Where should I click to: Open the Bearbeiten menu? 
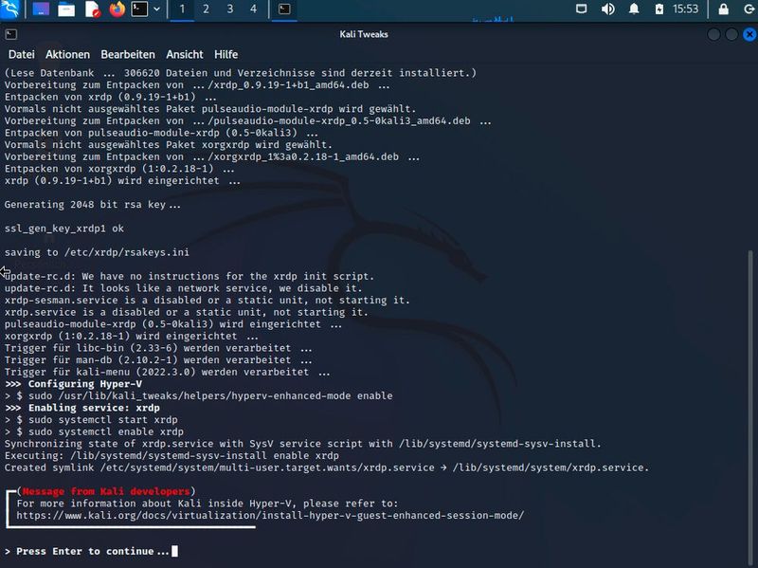point(126,54)
